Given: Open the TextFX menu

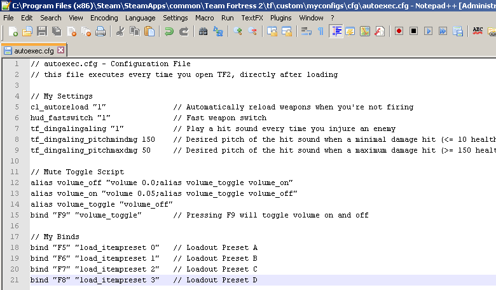Looking at the screenshot, I should [x=252, y=18].
